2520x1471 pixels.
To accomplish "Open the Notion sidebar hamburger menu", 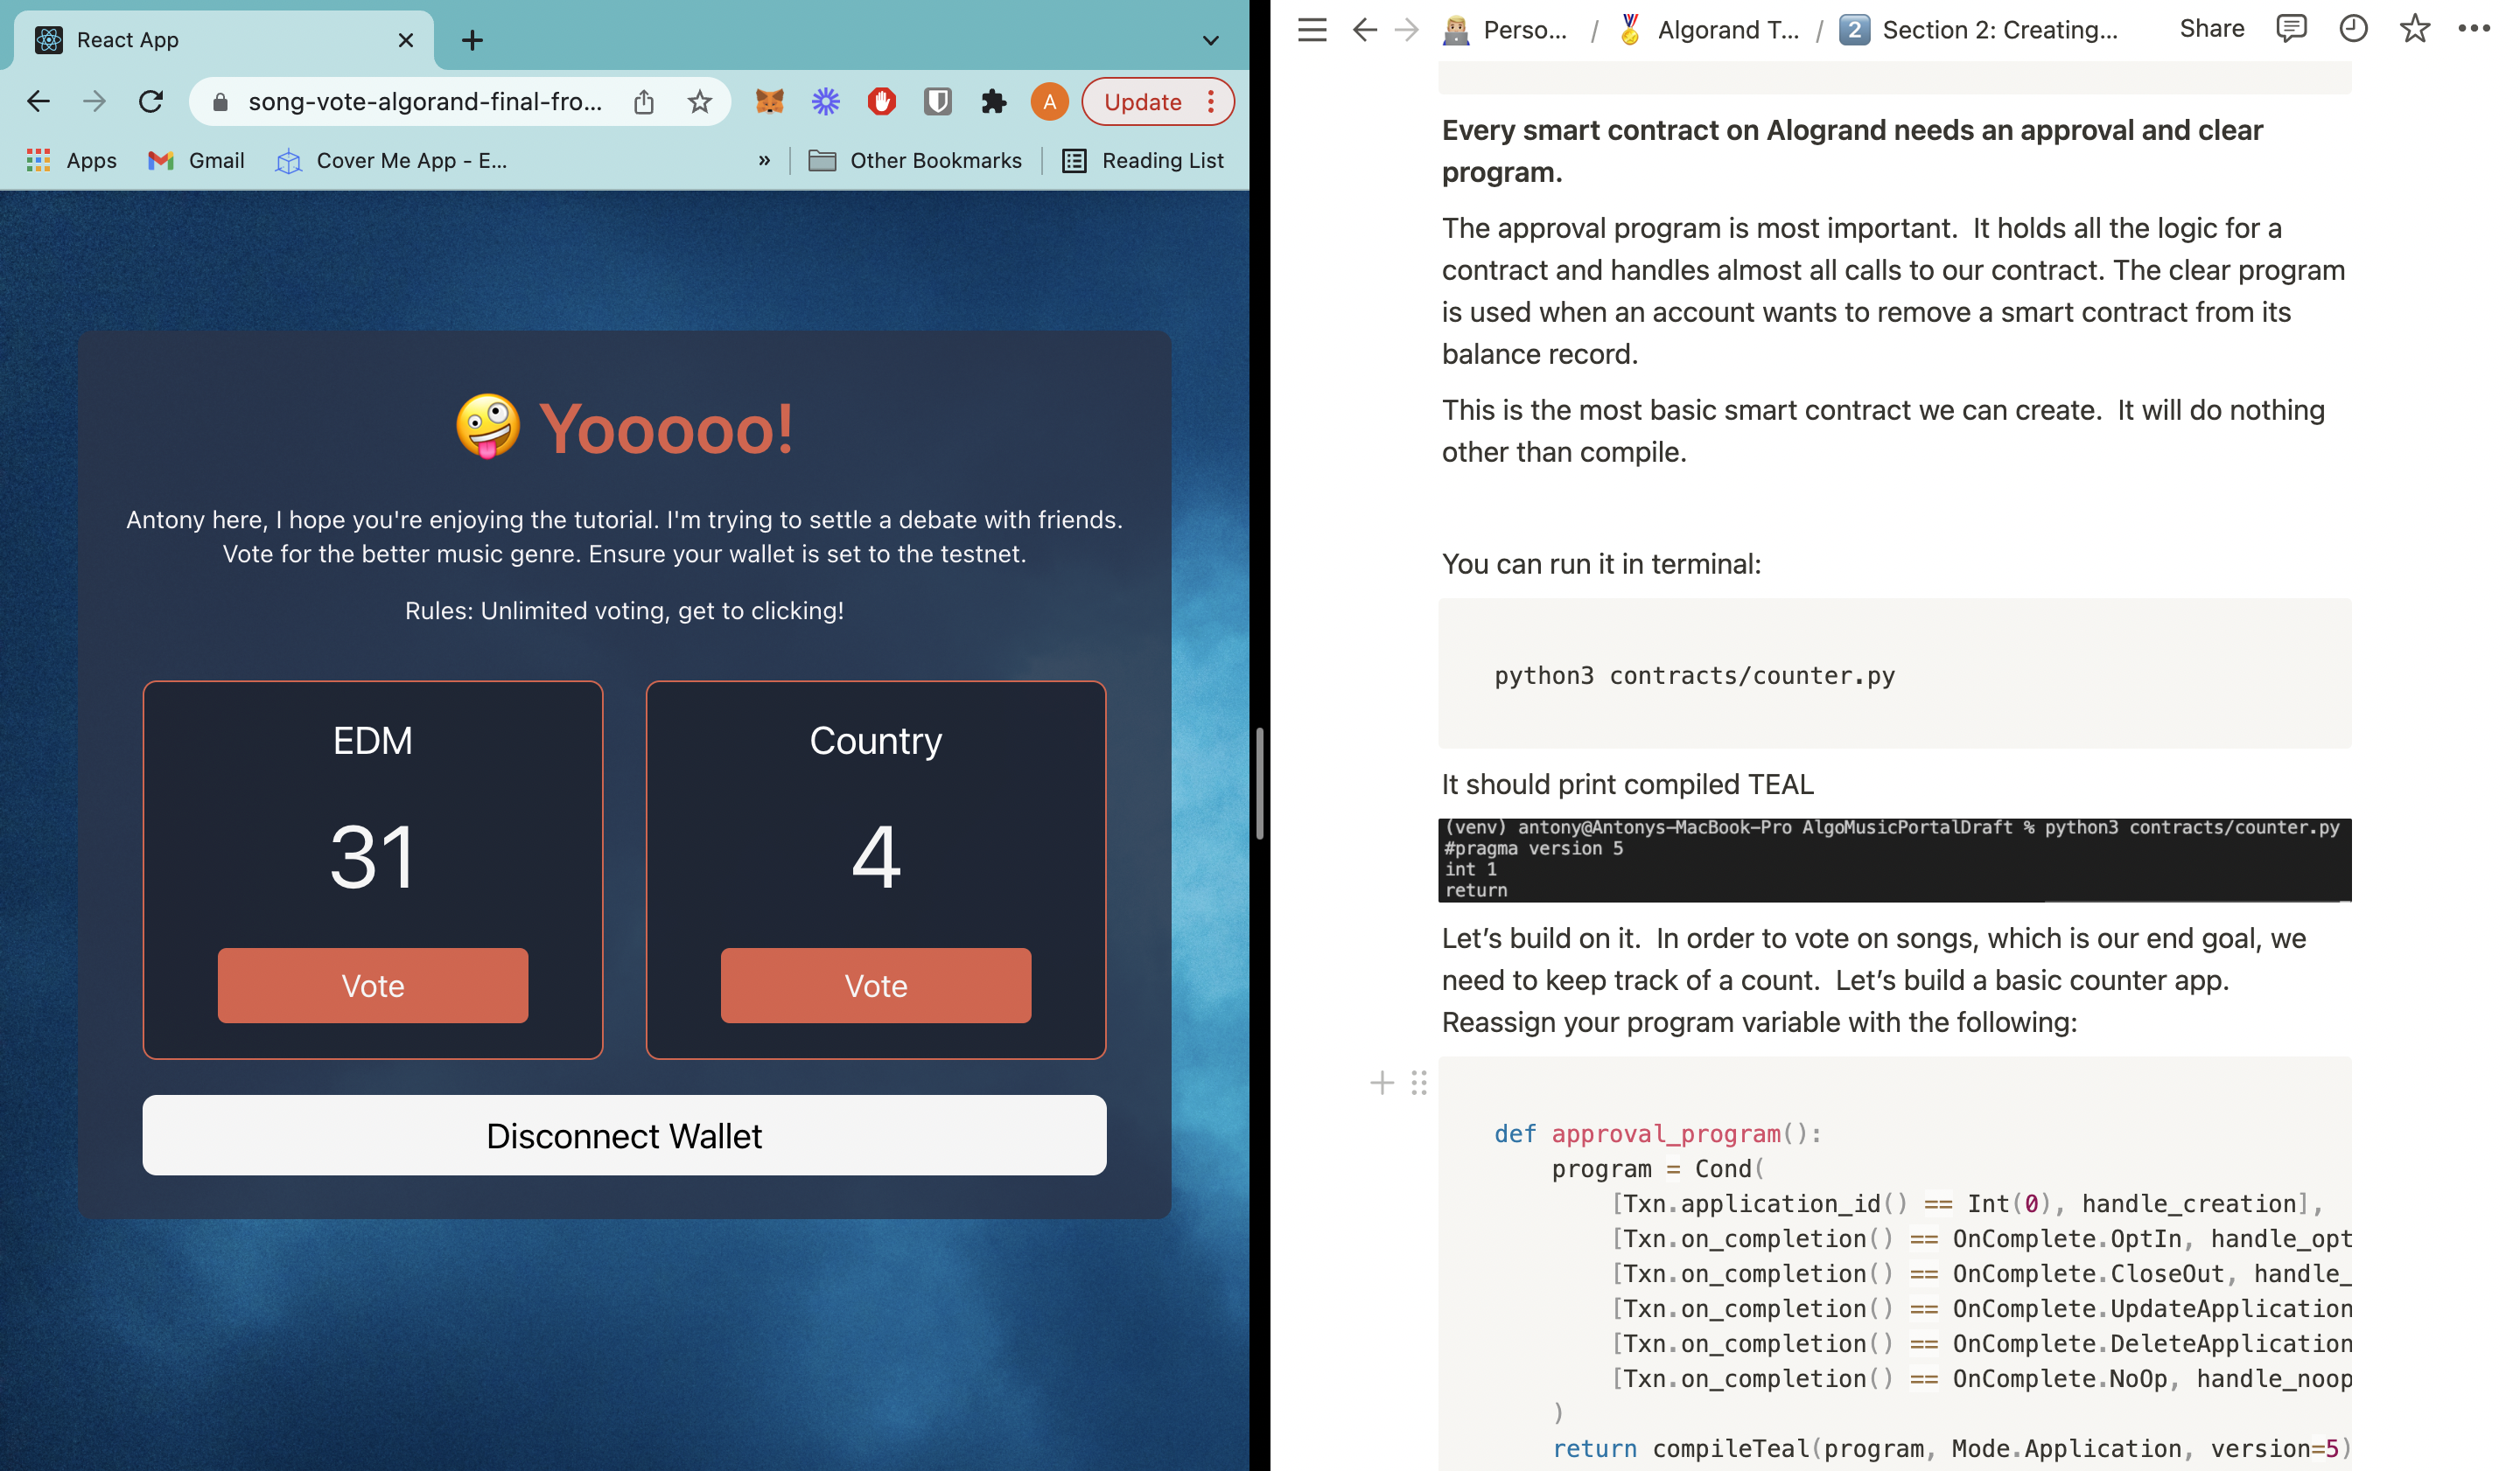I will pyautogui.click(x=1312, y=30).
